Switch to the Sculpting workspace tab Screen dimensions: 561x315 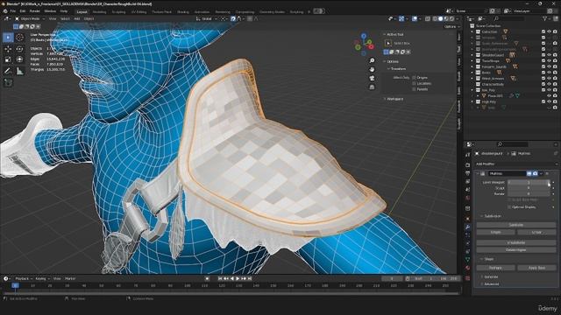pos(118,11)
